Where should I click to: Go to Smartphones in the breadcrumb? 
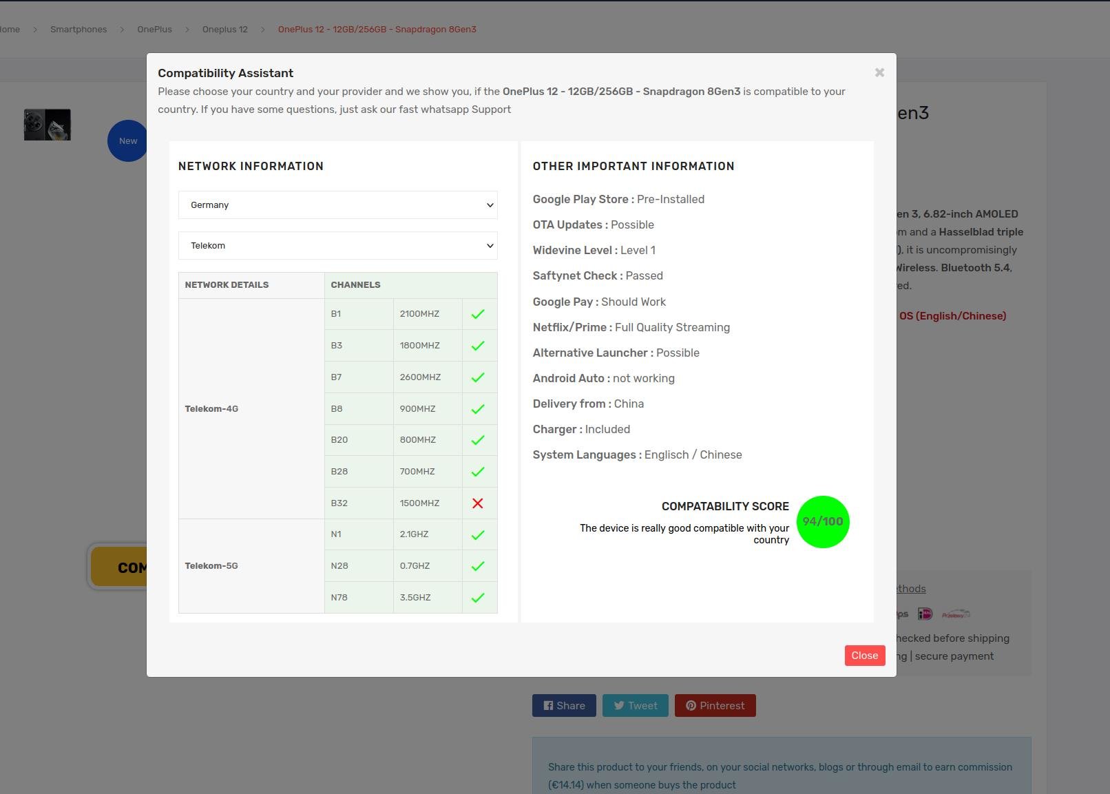78,29
